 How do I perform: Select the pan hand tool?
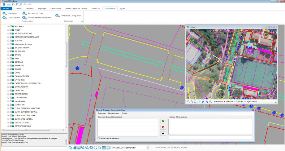(x=75, y=148)
